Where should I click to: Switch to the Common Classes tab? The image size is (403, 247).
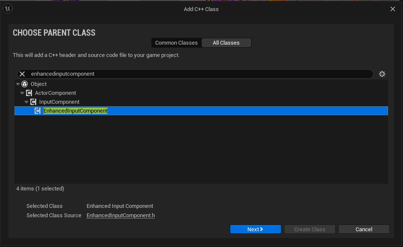pyautogui.click(x=176, y=43)
